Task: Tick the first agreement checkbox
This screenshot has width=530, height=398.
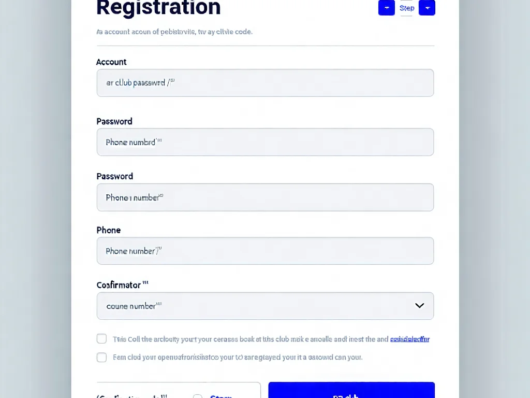Action: click(x=102, y=339)
